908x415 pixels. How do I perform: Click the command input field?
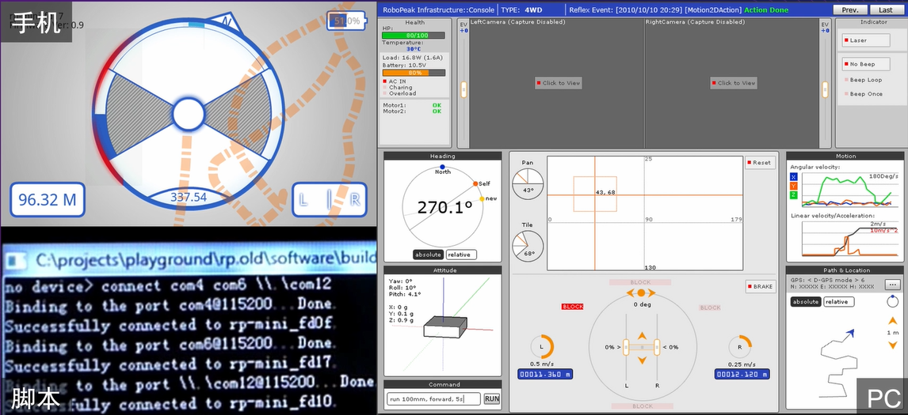[433, 398]
